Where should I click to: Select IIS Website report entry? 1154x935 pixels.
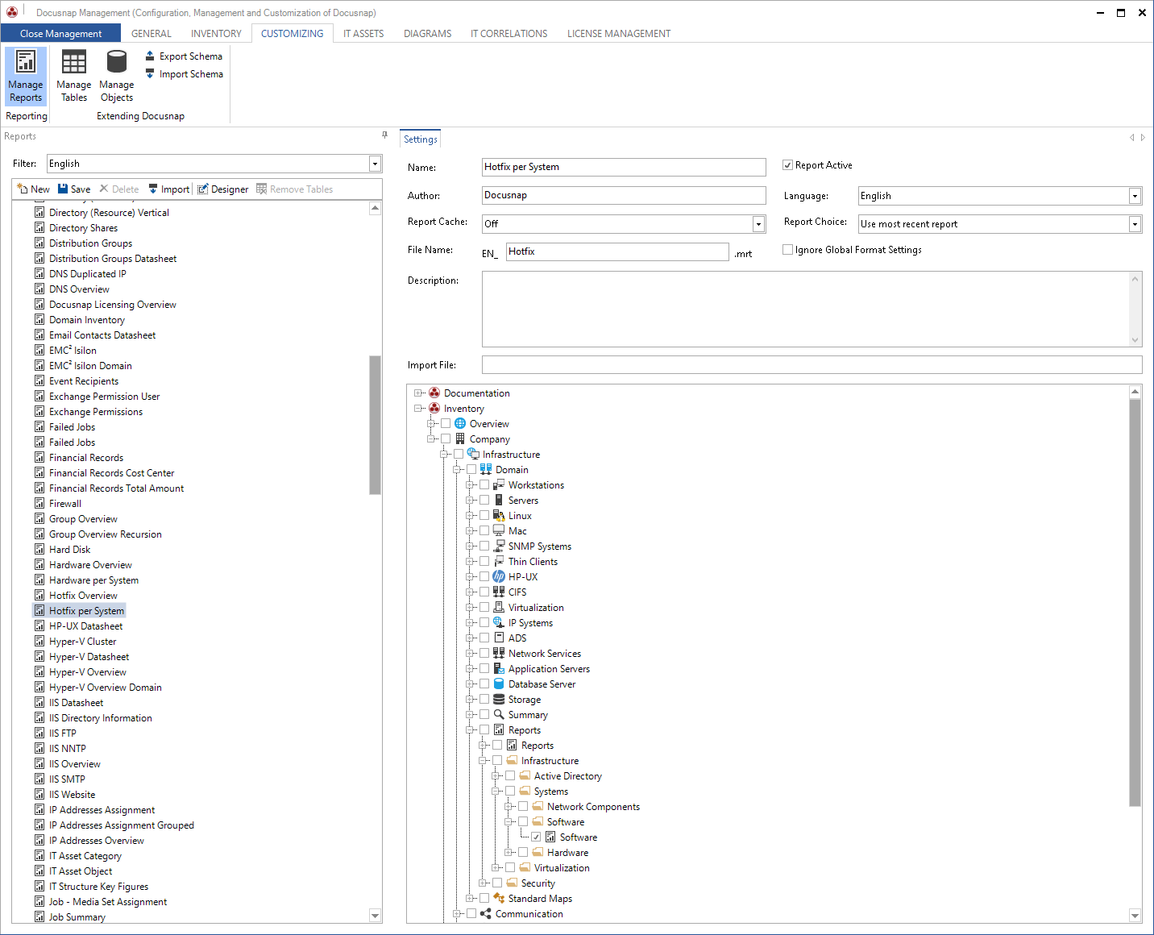[x=72, y=794]
